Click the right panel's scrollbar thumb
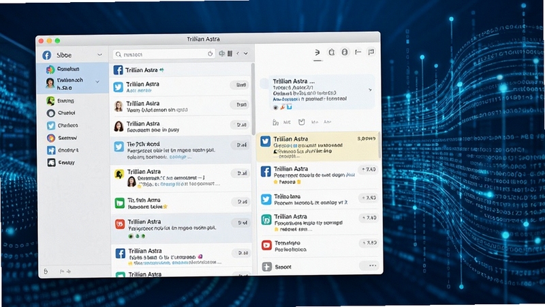The height and width of the screenshot is (307, 545). pos(379,145)
